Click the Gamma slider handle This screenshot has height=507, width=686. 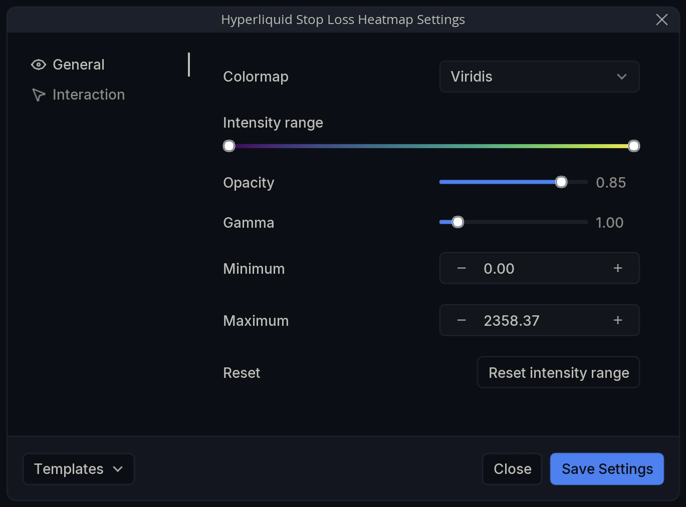(x=458, y=222)
